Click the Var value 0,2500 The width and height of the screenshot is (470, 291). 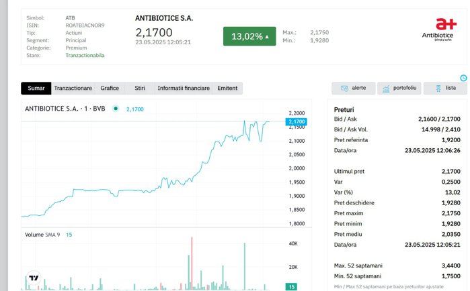(x=451, y=182)
